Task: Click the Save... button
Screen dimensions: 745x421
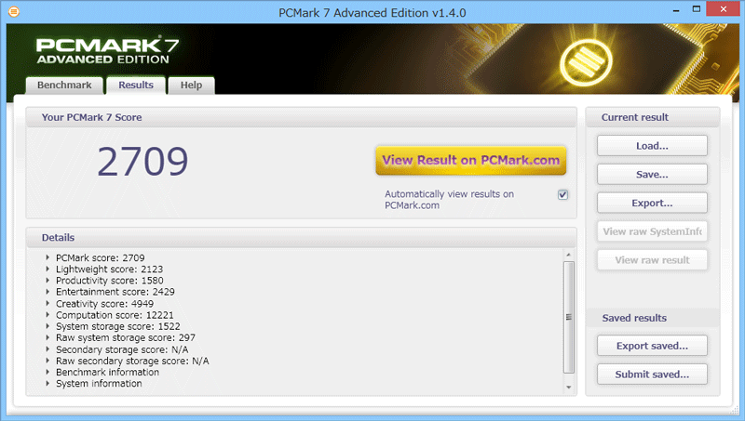Action: [652, 175]
